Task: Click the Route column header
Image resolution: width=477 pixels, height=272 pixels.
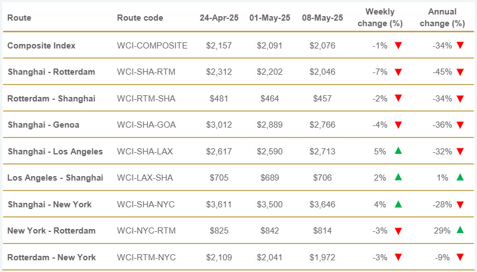Action: pyautogui.click(x=20, y=18)
